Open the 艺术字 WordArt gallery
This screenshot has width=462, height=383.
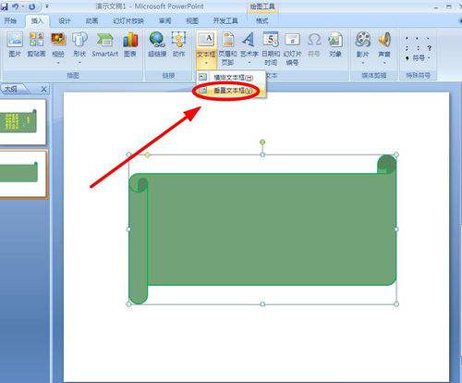point(249,48)
